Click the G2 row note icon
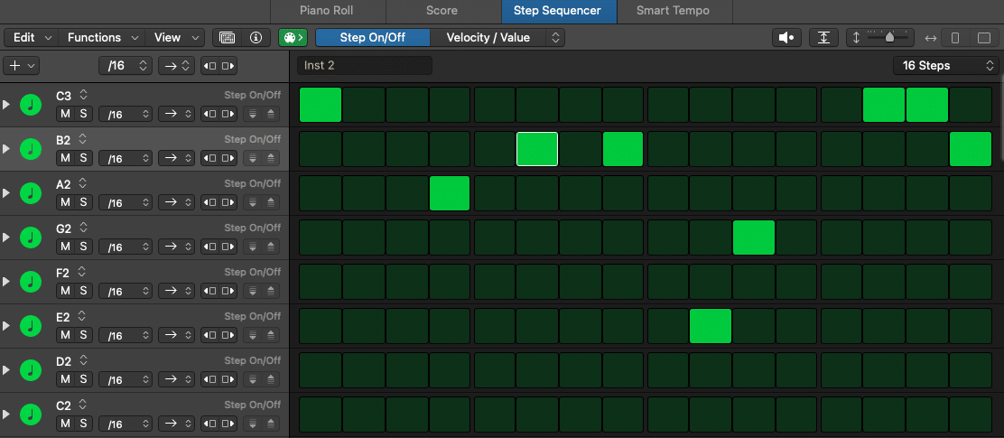The height and width of the screenshot is (438, 1004). [31, 237]
